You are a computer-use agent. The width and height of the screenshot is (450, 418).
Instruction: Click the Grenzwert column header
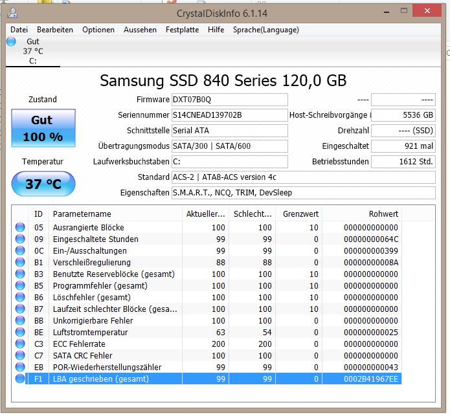(298, 214)
